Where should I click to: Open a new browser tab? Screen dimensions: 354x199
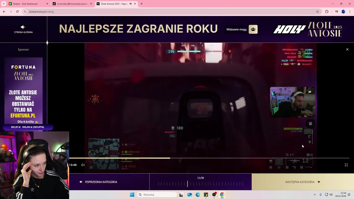[x=142, y=4]
